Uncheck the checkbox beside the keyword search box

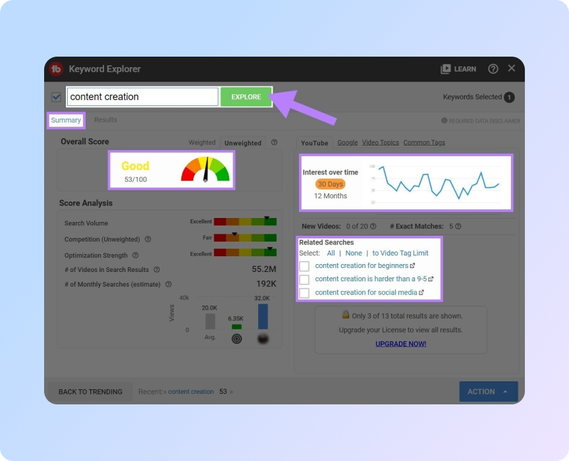[57, 97]
